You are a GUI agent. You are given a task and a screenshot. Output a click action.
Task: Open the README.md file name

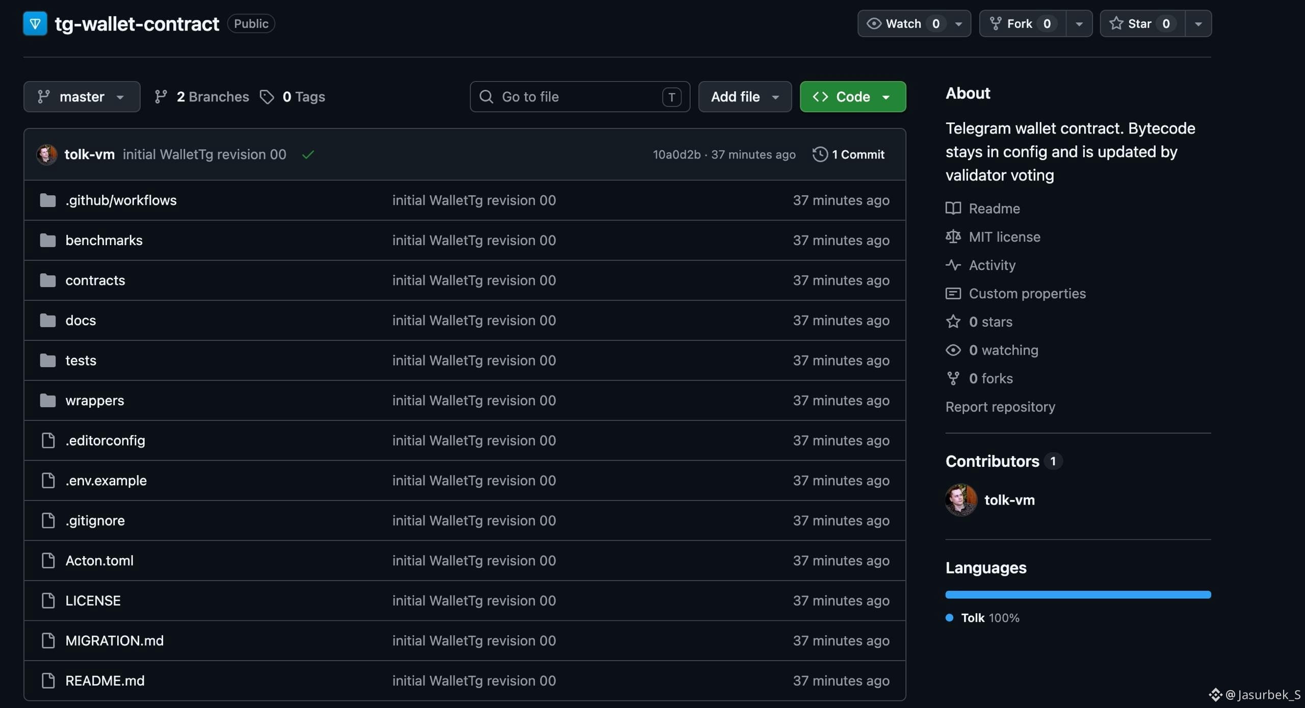click(x=105, y=680)
